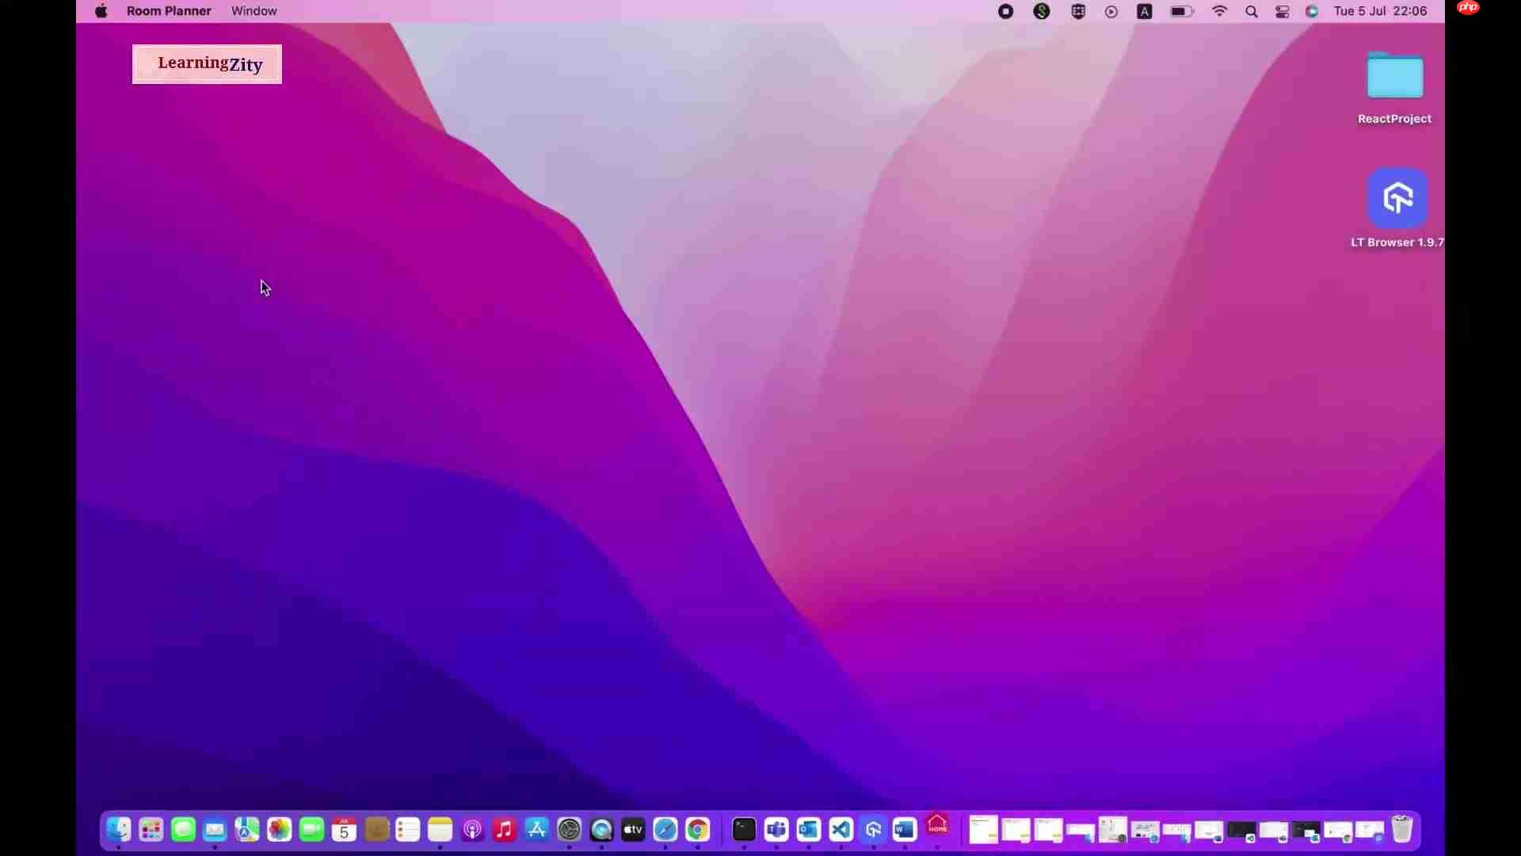Launch Google Chrome from the Dock
This screenshot has width=1521, height=856.
click(x=698, y=830)
